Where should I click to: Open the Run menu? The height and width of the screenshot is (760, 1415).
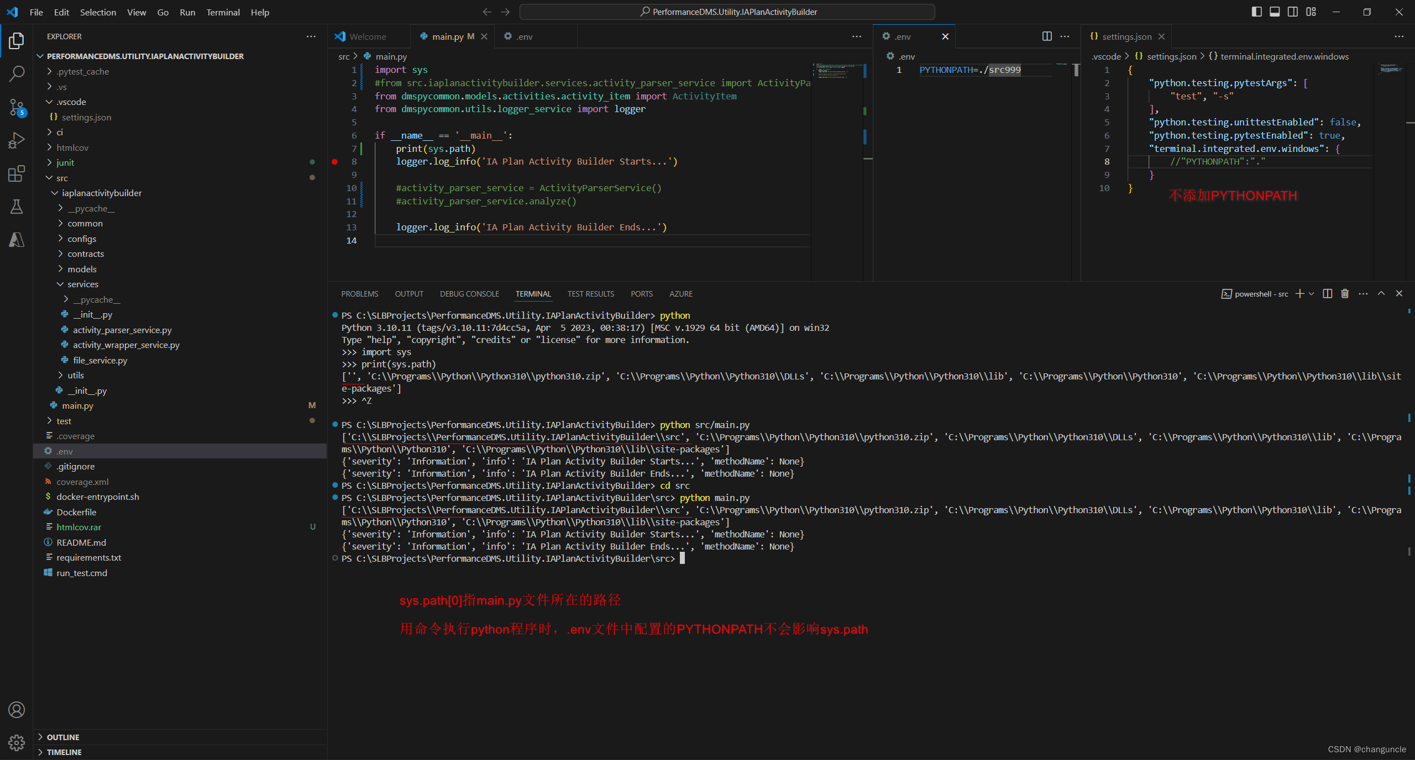click(187, 12)
